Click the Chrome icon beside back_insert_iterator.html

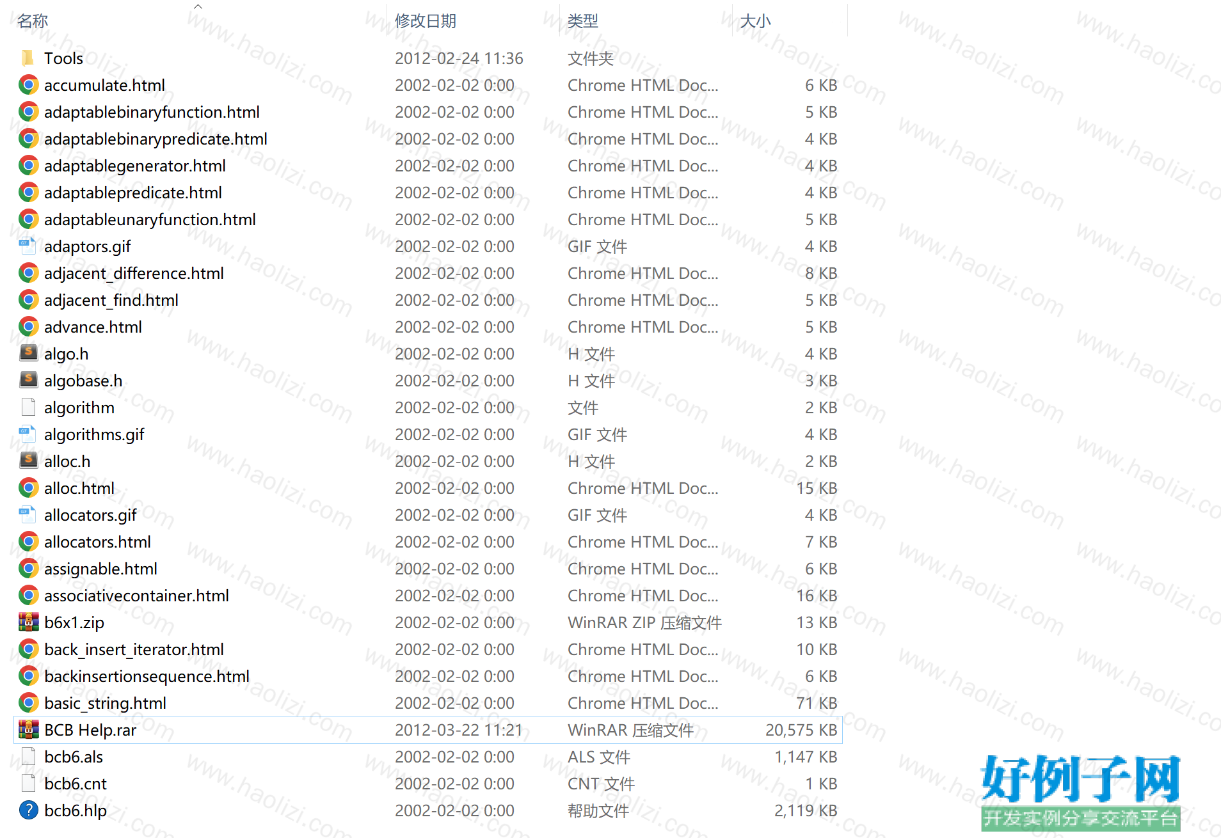click(28, 649)
